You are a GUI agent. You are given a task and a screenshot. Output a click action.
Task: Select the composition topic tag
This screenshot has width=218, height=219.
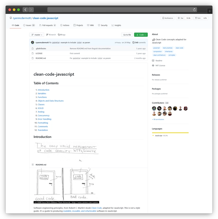click(x=158, y=51)
